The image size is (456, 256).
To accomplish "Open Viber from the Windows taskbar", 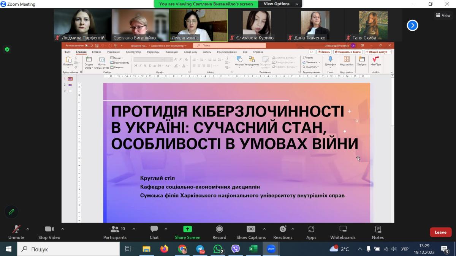I will [236, 249].
